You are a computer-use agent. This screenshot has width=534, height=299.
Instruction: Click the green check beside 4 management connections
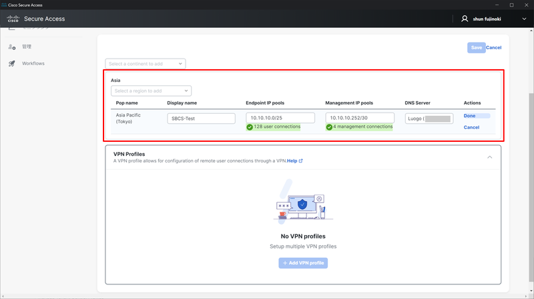329,127
